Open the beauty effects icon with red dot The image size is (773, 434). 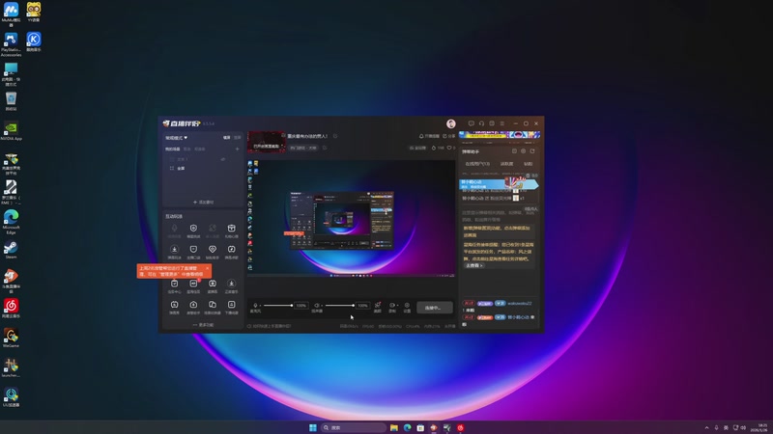click(x=378, y=307)
